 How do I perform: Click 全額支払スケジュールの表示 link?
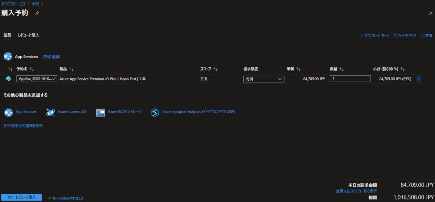coord(356,191)
